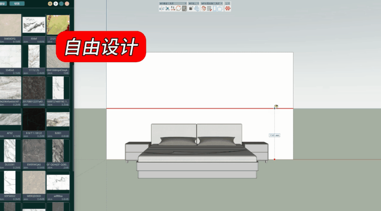Close the first floating toolbar
Viewport: 381px width, 211px height.
click(x=185, y=3)
